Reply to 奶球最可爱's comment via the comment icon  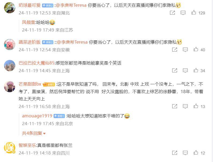click(183, 13)
